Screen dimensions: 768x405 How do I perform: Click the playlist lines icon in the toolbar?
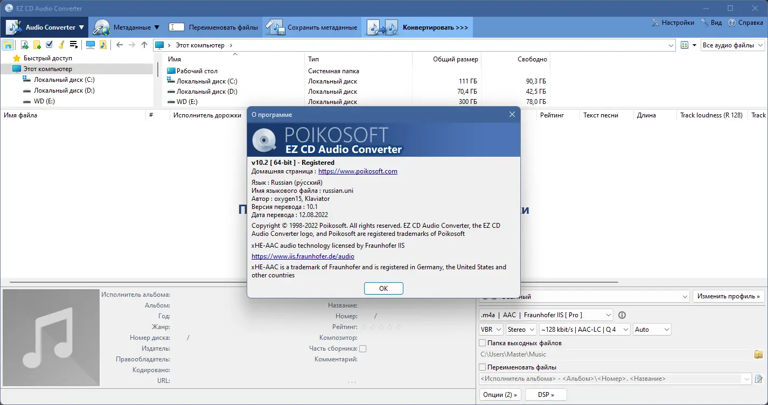[x=74, y=45]
